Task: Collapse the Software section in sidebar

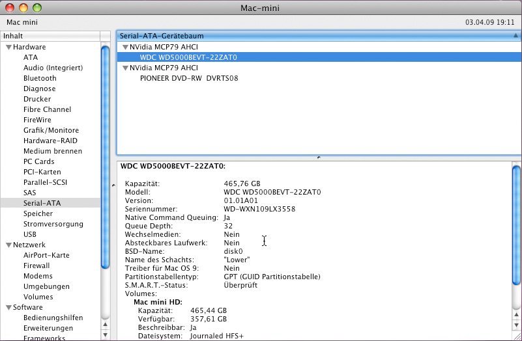Action: pos(9,307)
